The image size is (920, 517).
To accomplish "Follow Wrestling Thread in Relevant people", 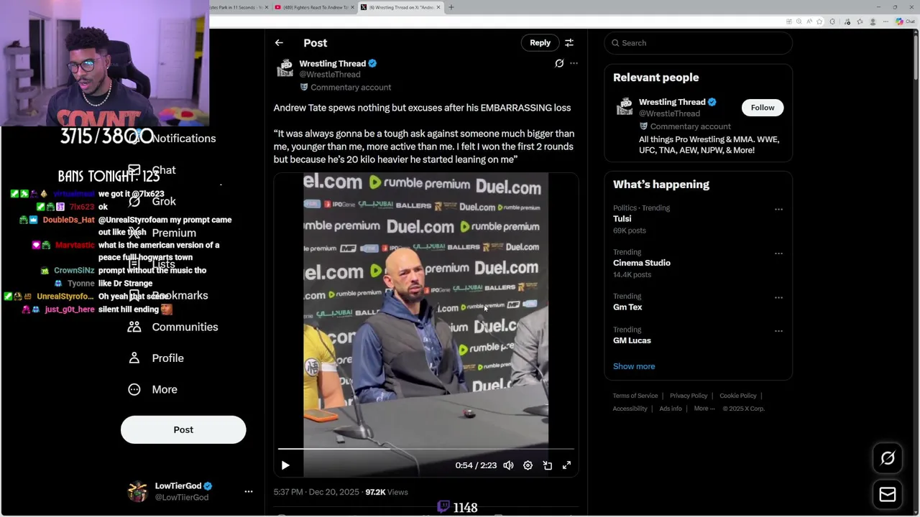I will pos(763,108).
